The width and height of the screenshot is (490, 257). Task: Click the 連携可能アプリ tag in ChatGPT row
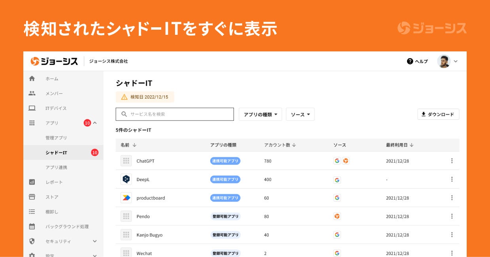(x=225, y=161)
